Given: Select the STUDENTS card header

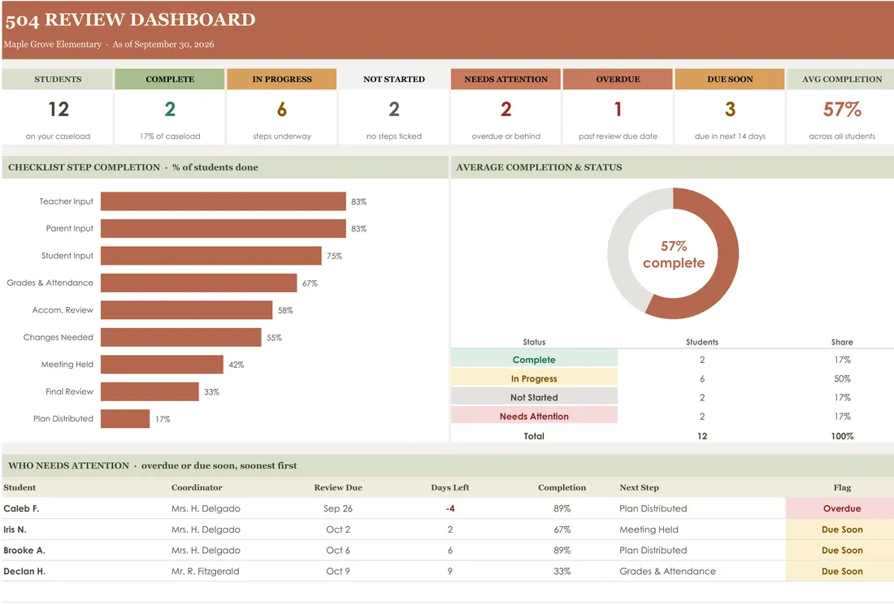Looking at the screenshot, I should click(58, 80).
